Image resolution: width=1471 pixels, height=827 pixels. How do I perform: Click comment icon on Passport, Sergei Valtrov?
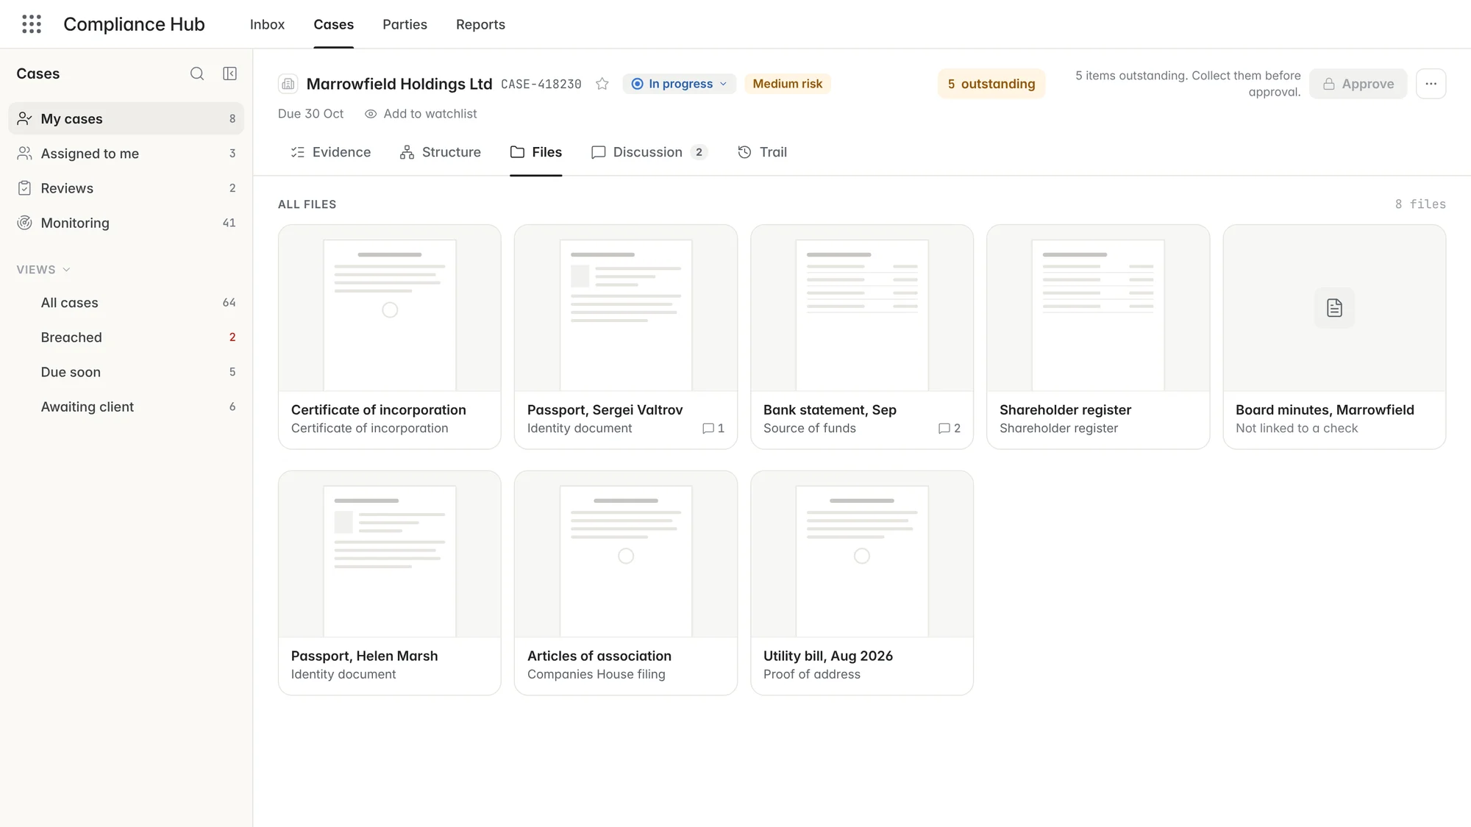click(708, 429)
